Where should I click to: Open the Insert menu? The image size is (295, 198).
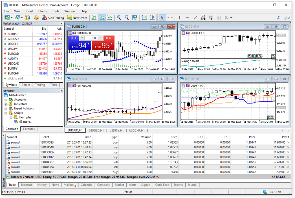coord(29,11)
